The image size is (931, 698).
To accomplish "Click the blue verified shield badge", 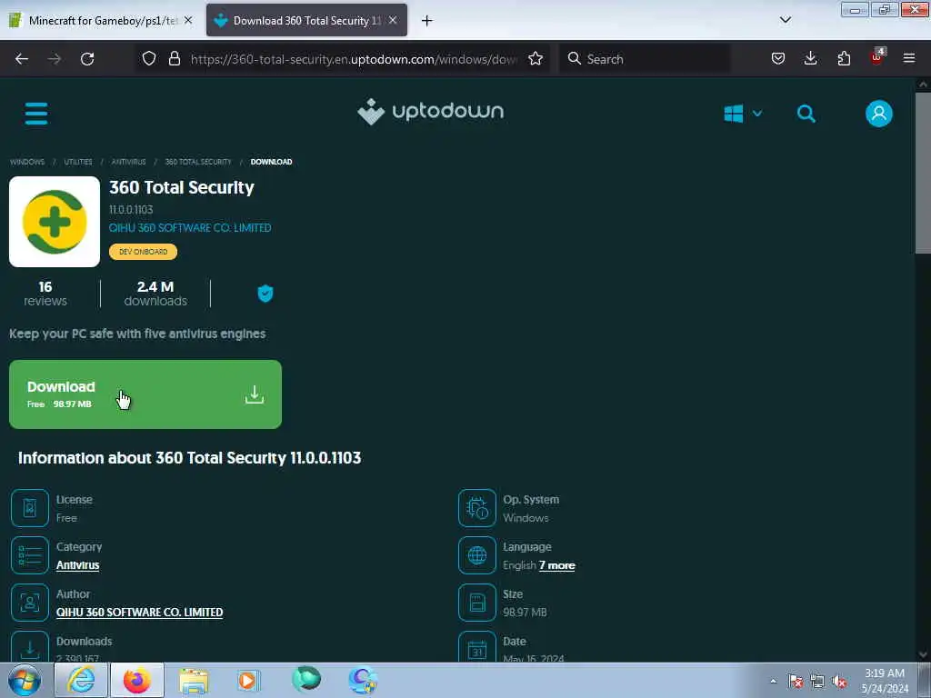I will pyautogui.click(x=265, y=294).
